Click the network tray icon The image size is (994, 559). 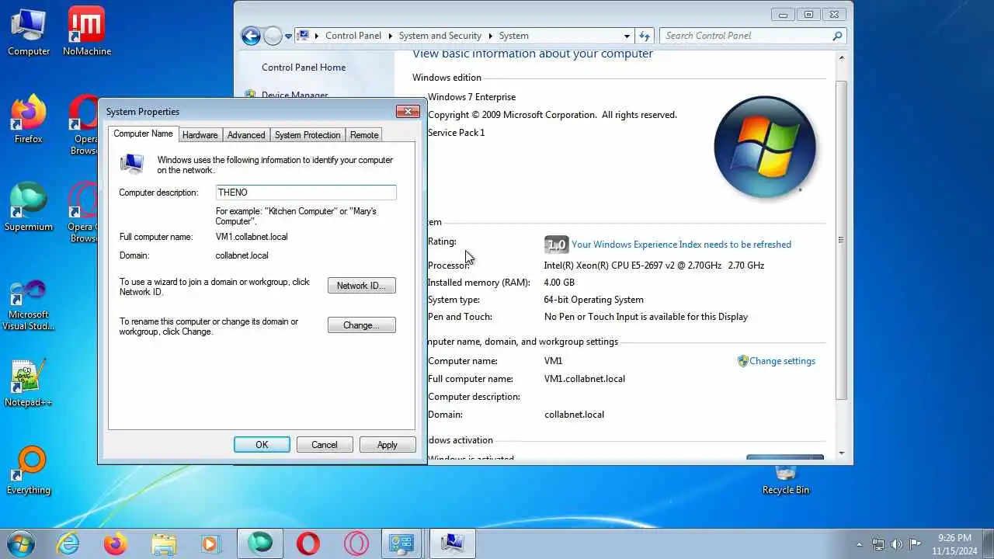(878, 544)
